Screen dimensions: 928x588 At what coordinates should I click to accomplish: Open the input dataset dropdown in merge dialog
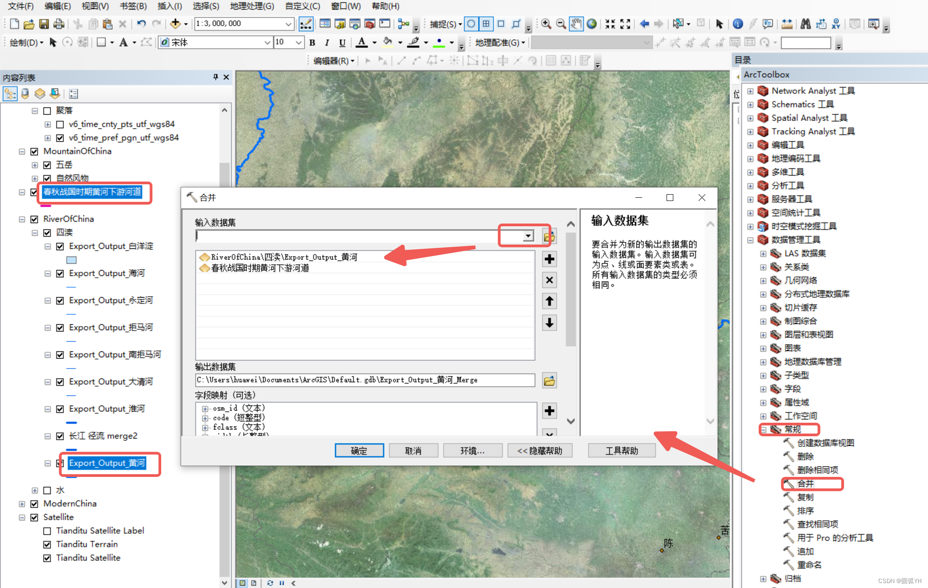(527, 235)
